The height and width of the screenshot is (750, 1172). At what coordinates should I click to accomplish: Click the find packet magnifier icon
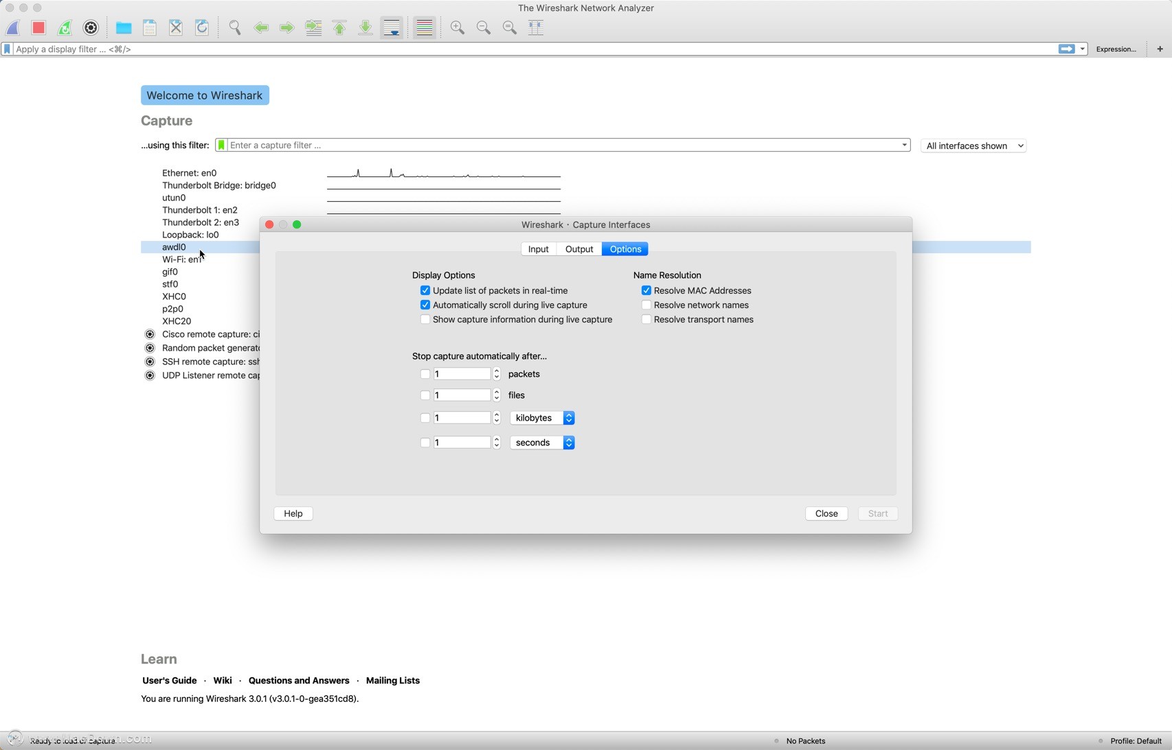click(235, 27)
